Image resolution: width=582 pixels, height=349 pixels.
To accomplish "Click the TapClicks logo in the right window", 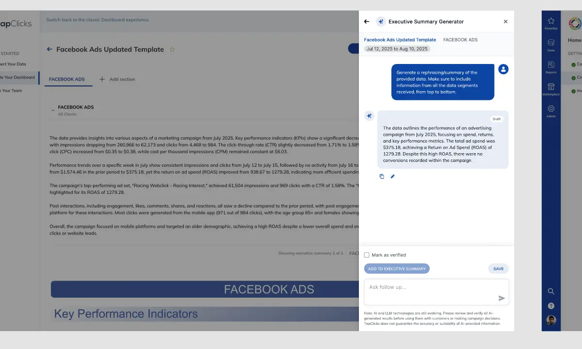I will [x=575, y=23].
